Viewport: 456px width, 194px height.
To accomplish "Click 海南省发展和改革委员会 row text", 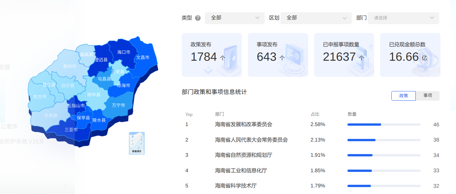I will click(x=244, y=124).
